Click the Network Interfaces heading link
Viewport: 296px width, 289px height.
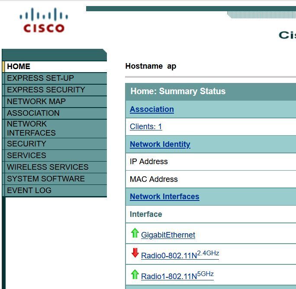[164, 197]
